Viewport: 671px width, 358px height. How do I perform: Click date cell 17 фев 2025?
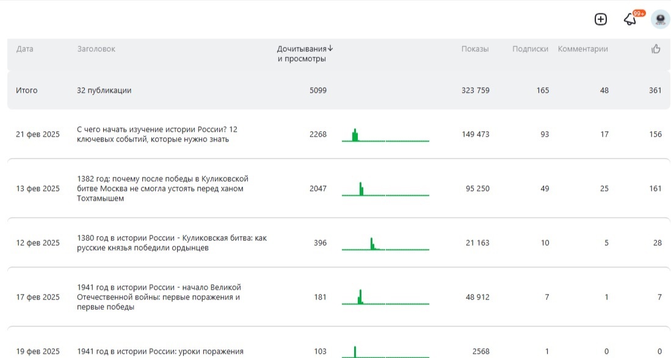pos(38,297)
